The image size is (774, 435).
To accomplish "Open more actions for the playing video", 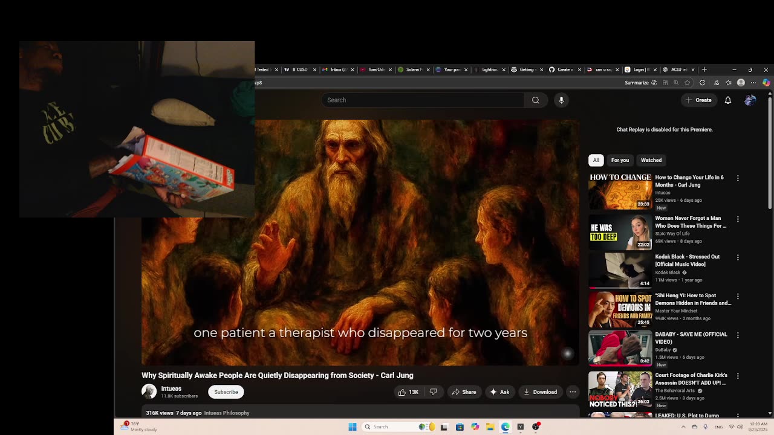I will tap(573, 392).
